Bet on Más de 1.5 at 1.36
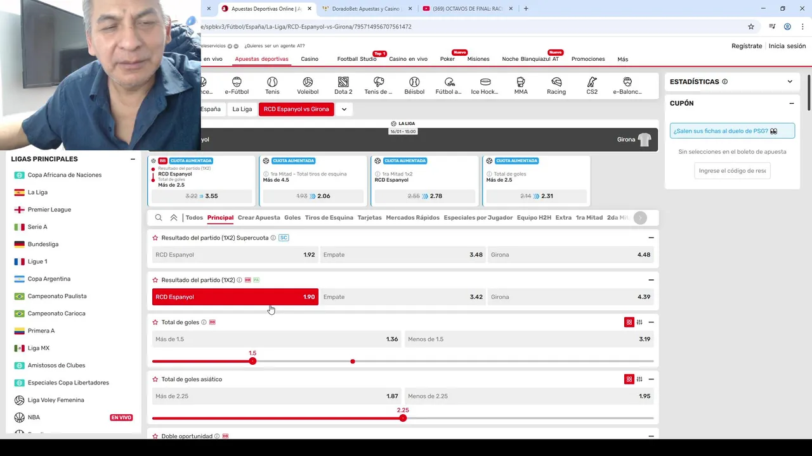This screenshot has height=456, width=812. click(x=277, y=339)
